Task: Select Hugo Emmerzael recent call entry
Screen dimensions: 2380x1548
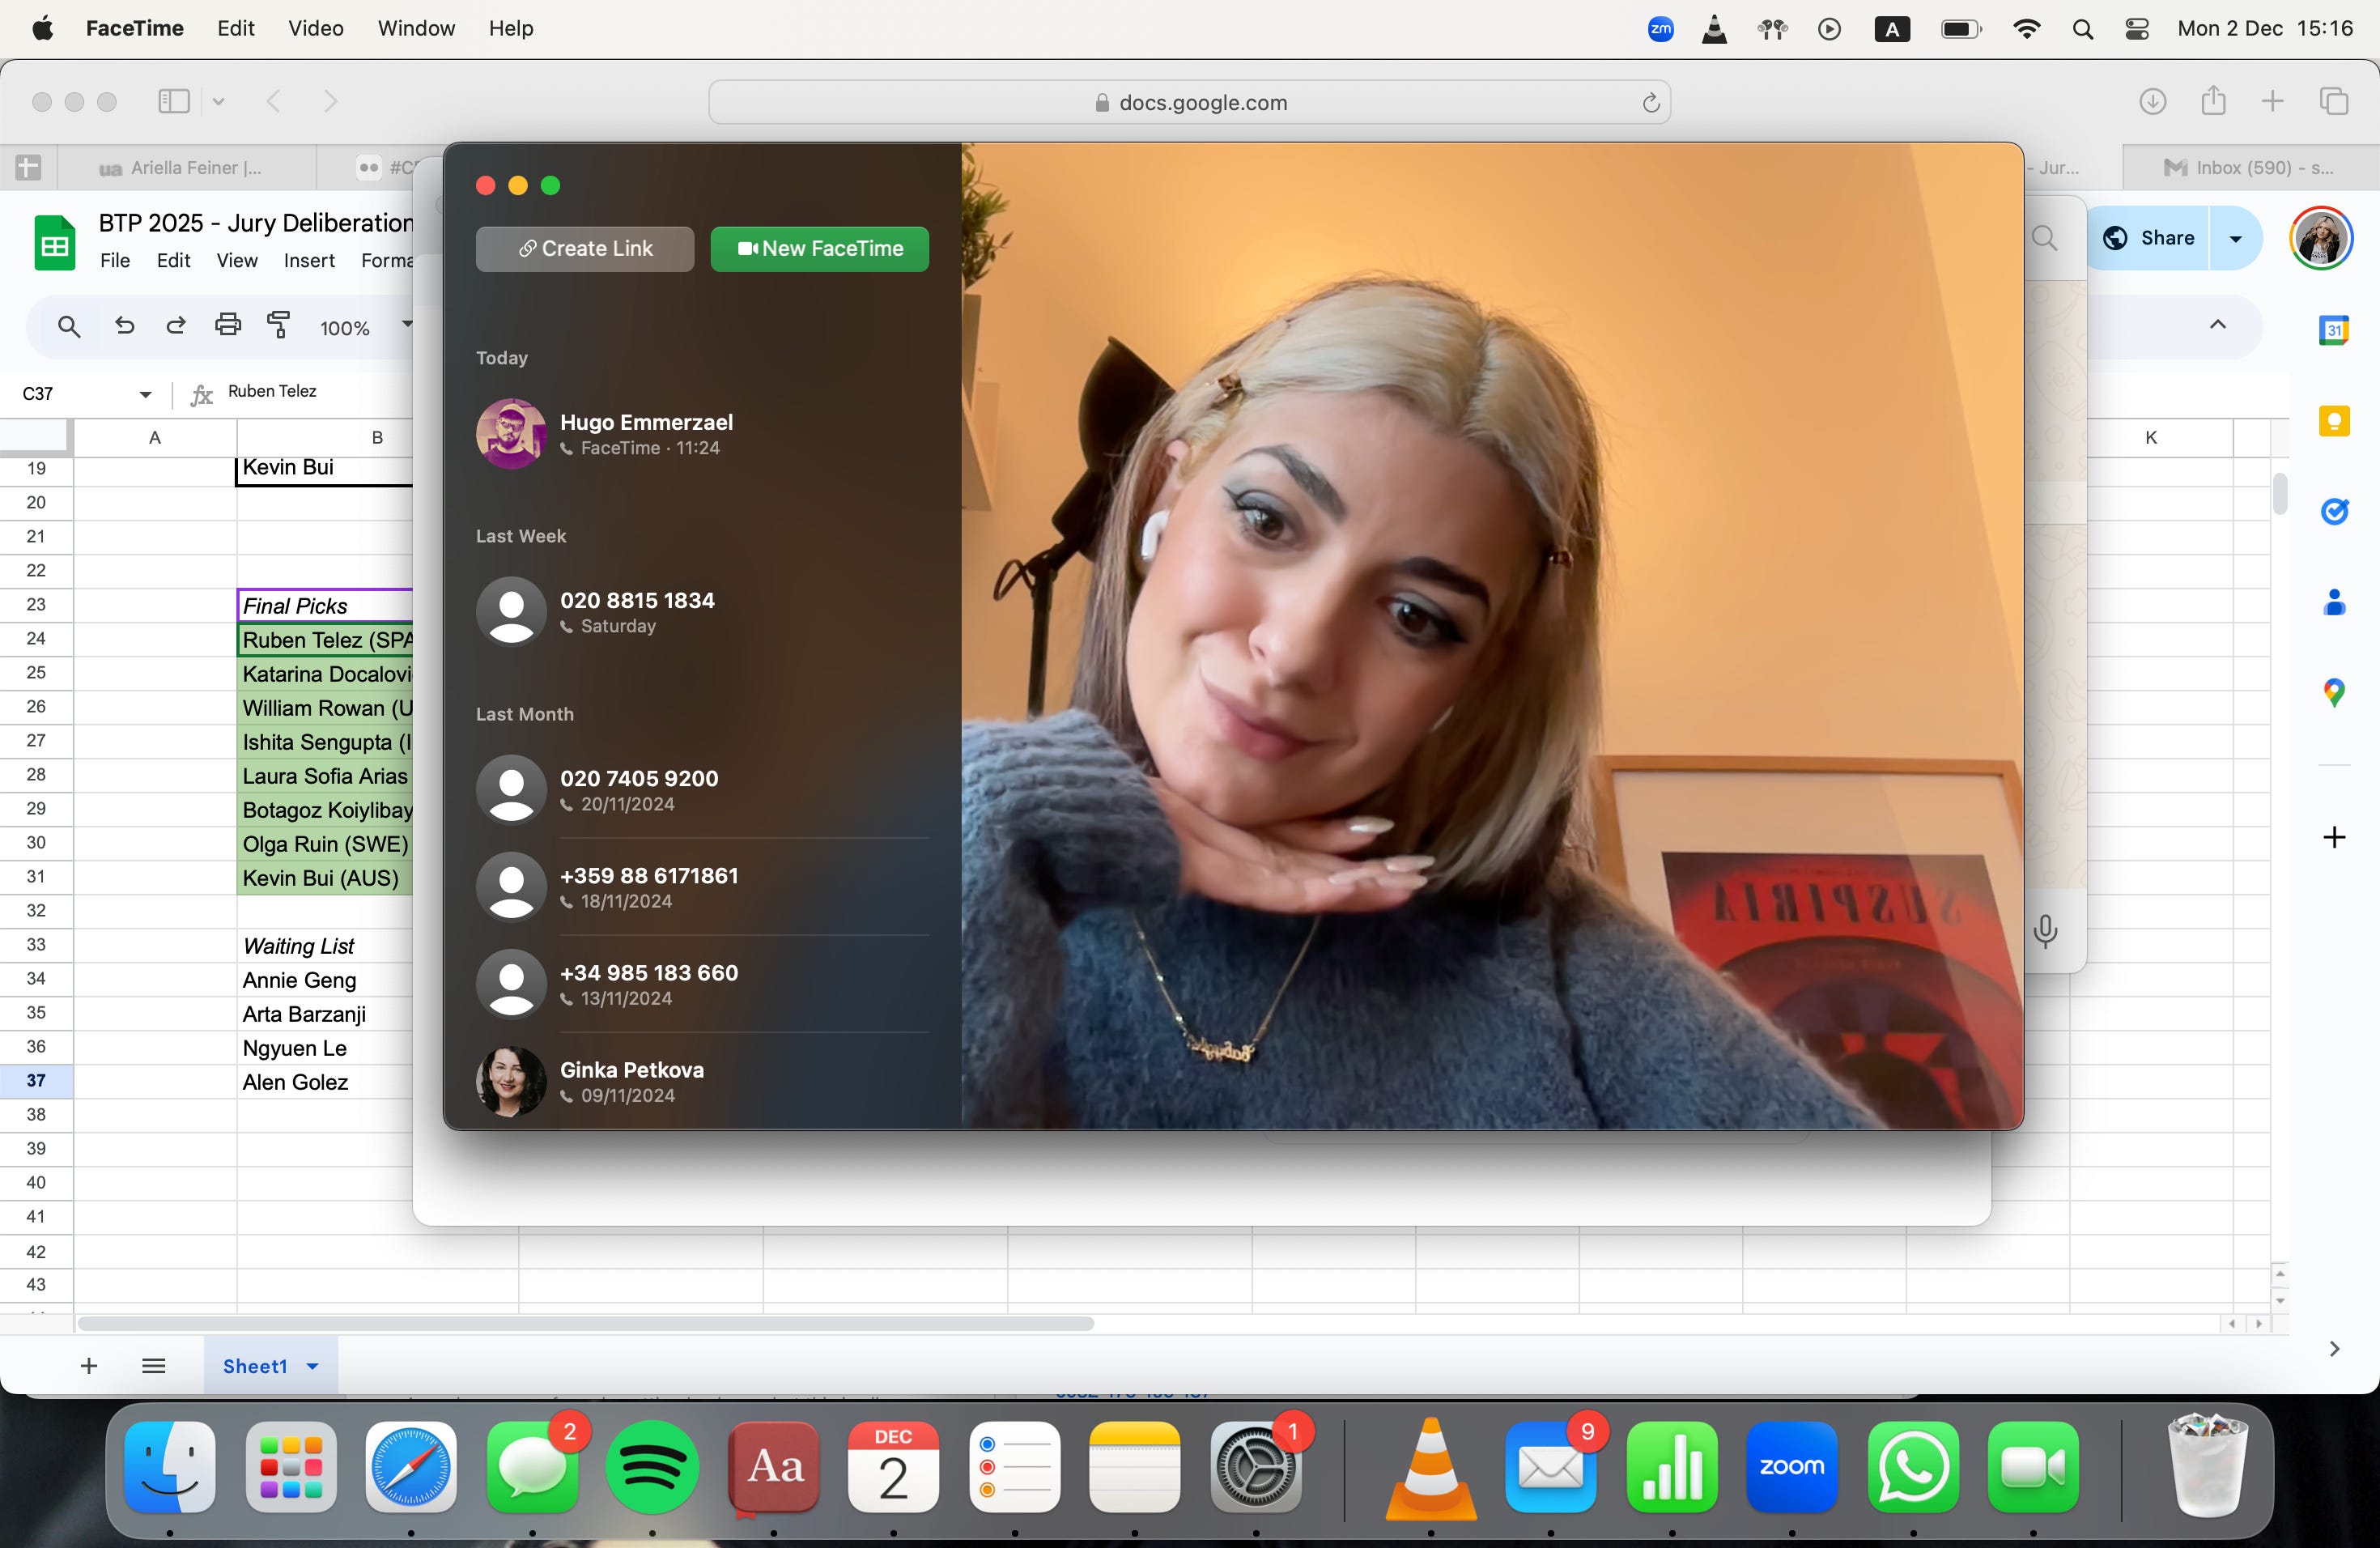Action: pos(646,434)
